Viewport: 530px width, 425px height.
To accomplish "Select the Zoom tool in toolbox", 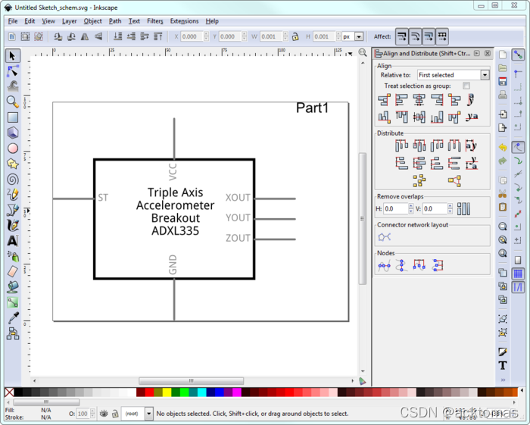I will pos(13,102).
